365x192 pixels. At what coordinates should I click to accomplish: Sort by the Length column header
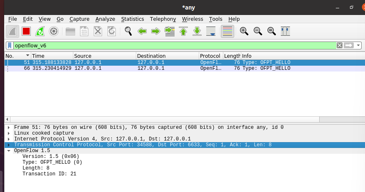pos(232,56)
